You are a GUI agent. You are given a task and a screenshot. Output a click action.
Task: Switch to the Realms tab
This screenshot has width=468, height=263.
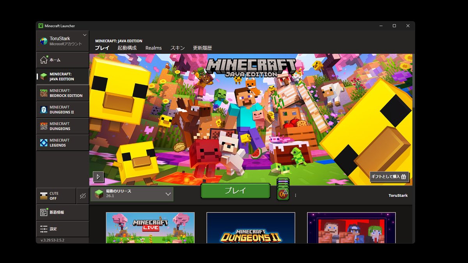[x=154, y=48]
